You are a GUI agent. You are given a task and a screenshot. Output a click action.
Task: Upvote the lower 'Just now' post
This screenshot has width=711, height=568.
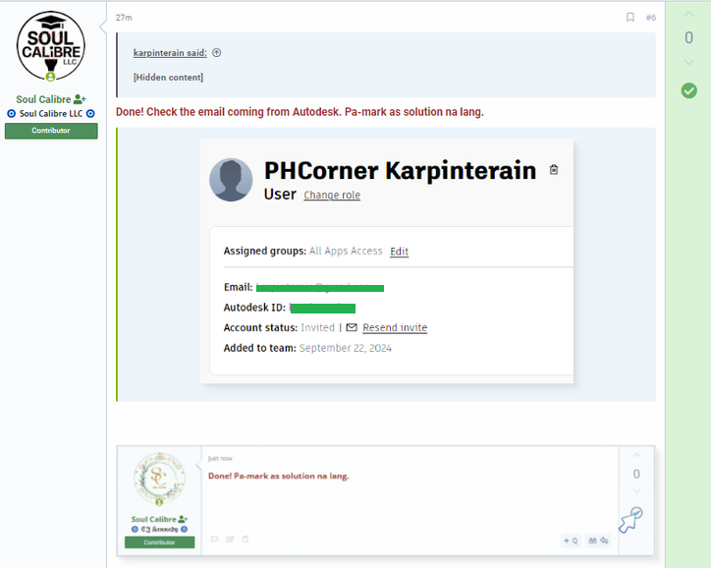click(x=636, y=455)
